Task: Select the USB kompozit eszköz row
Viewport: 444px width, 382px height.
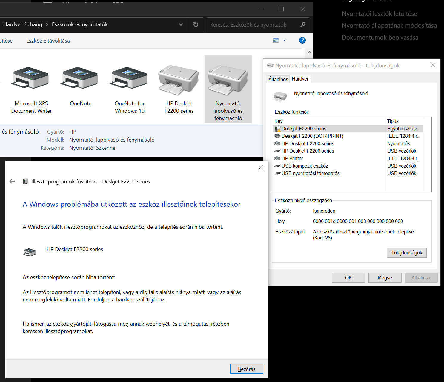Action: click(348, 166)
